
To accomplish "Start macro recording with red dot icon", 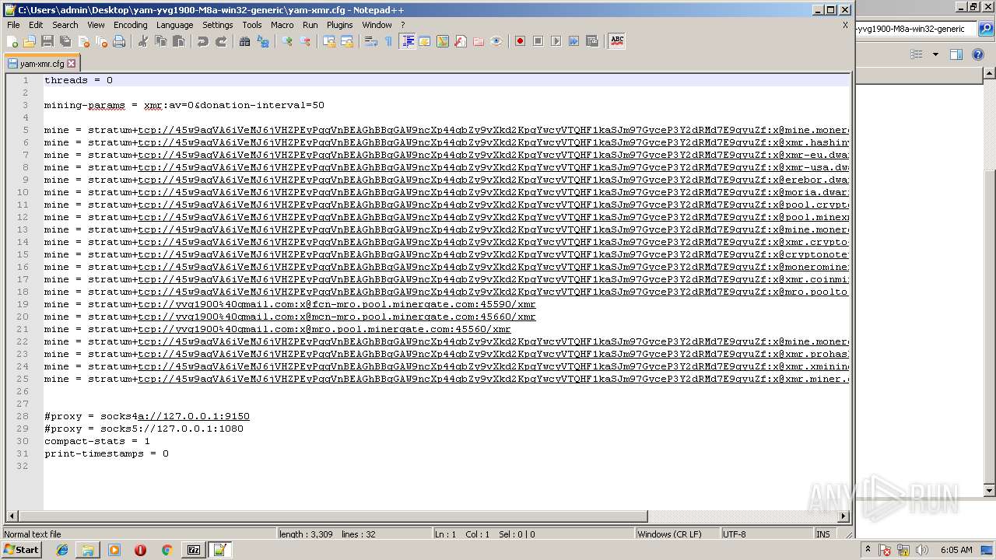I will 521,41.
